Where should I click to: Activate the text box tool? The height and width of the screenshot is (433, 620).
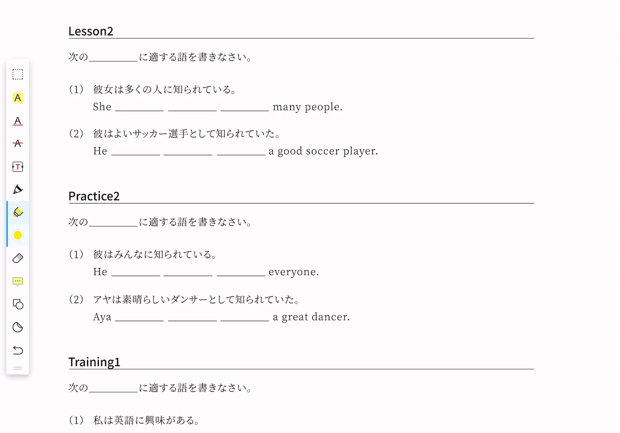[18, 167]
